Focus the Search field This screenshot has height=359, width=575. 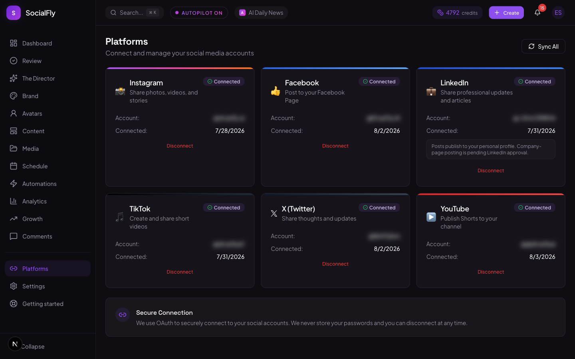[135, 13]
